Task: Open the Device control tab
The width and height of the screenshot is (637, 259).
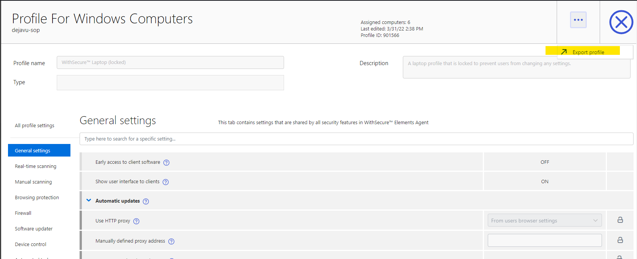Action: pos(30,244)
